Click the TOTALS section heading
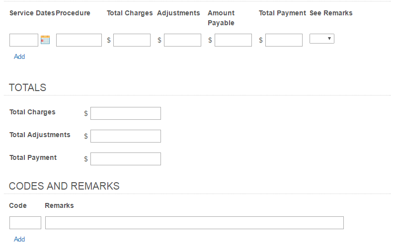 (27, 88)
